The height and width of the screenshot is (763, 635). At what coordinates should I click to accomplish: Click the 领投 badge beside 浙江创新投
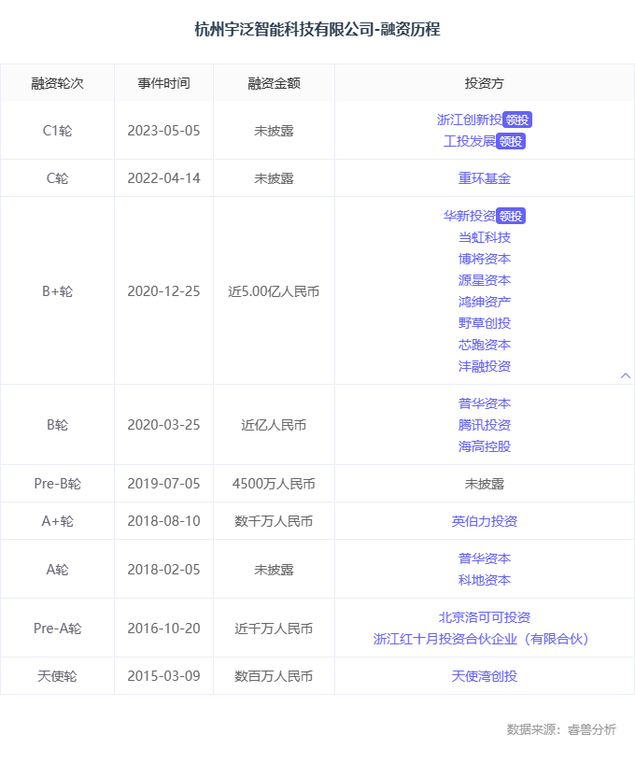tap(517, 120)
